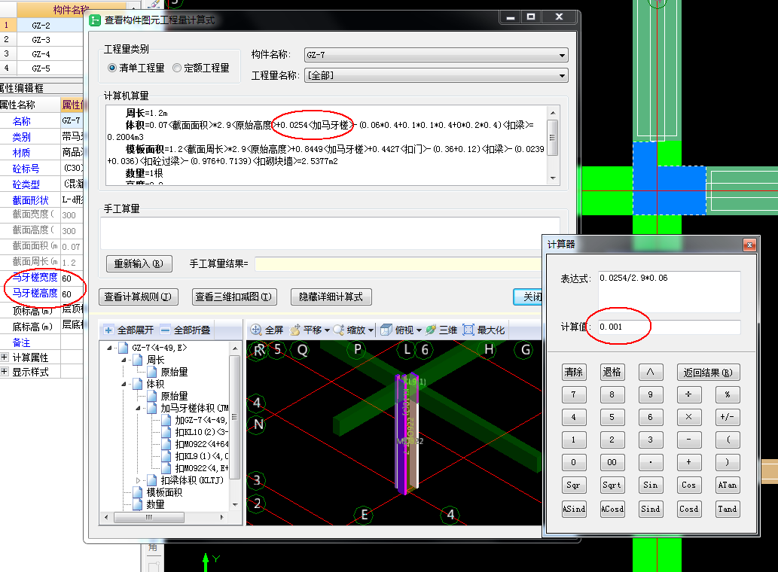Select GZ-3 row in component list
This screenshot has height=572, width=778.
coord(41,40)
